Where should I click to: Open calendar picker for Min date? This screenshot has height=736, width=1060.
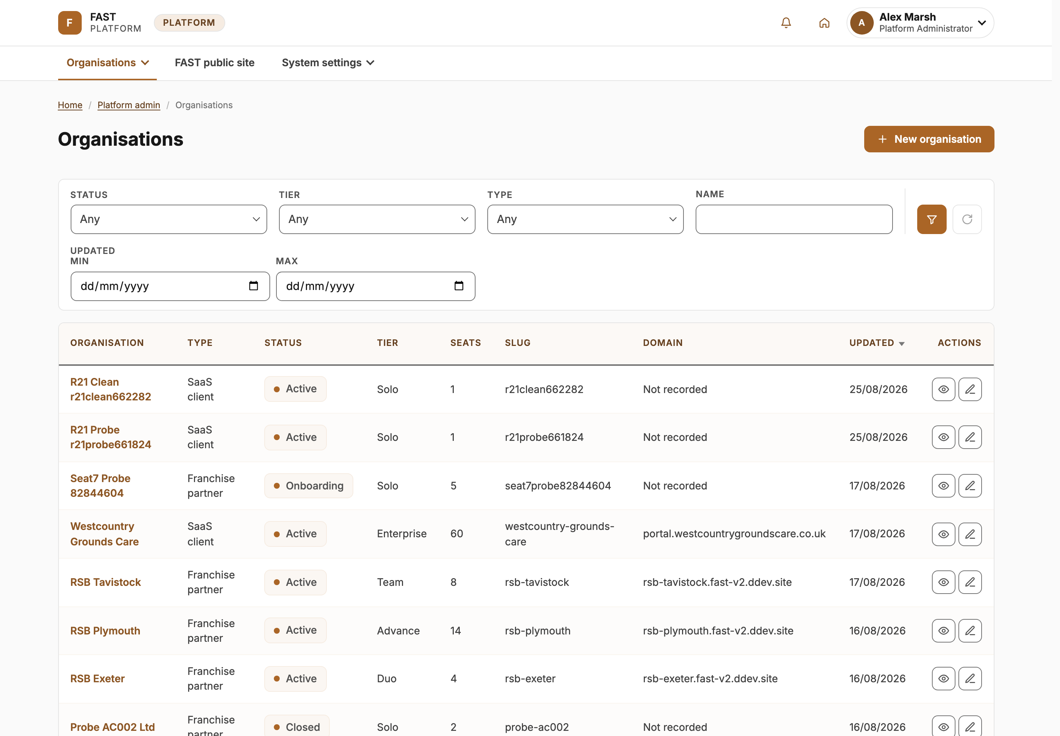253,286
